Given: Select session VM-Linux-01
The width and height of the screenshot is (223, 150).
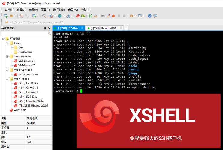Looking at the screenshot, I should point(26,61).
